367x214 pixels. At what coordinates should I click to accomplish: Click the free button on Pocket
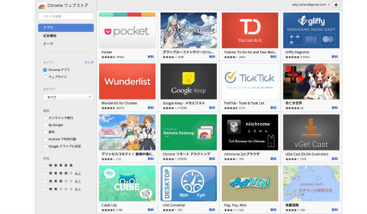(x=151, y=57)
